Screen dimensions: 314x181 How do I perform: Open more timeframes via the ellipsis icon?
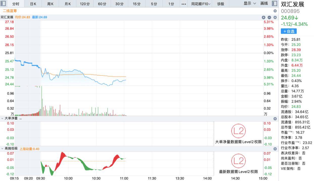(184, 4)
